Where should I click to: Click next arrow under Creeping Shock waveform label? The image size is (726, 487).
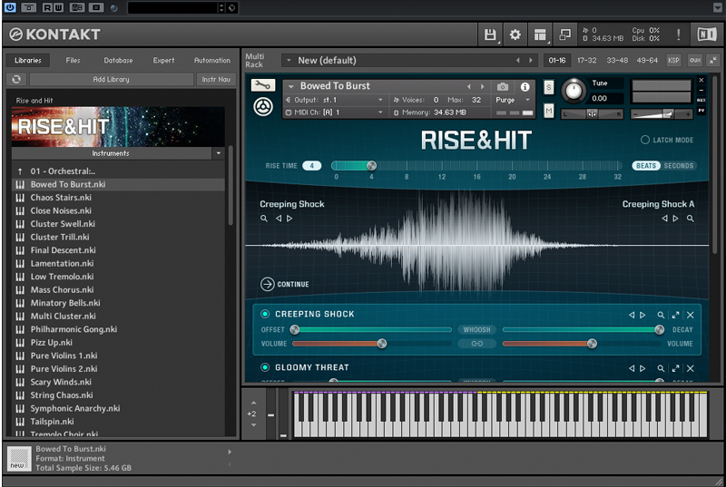tap(289, 219)
